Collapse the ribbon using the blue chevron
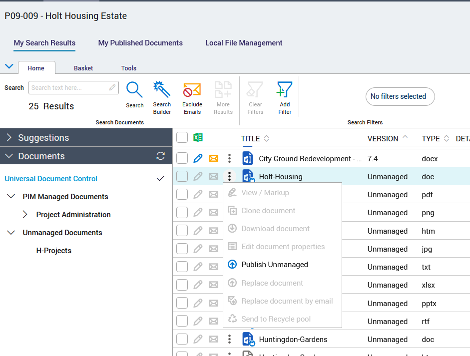The image size is (470, 356). pyautogui.click(x=9, y=66)
